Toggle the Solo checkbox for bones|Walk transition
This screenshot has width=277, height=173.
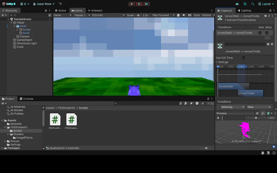coord(260,33)
